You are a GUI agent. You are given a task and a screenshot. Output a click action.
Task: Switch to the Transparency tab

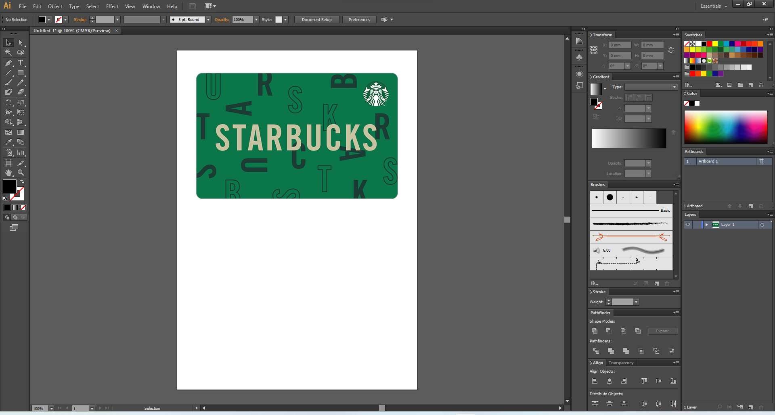[621, 363]
